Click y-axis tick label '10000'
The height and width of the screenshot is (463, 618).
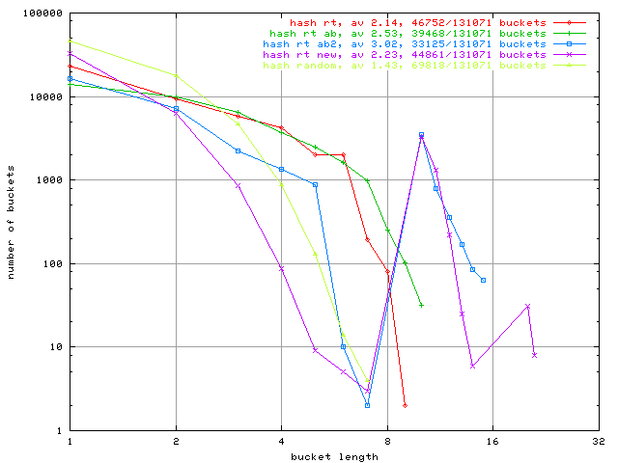click(46, 96)
